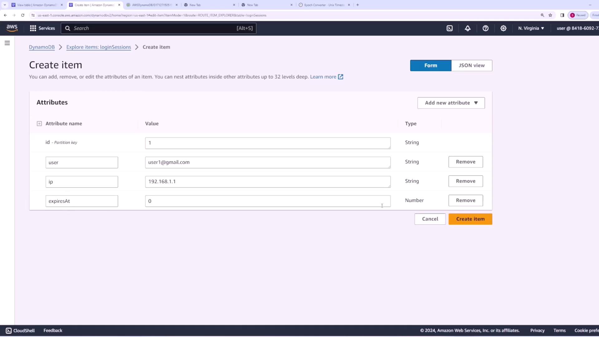Switch to Epoch Converter browser tab
This screenshot has height=337, width=599.
tap(324, 5)
